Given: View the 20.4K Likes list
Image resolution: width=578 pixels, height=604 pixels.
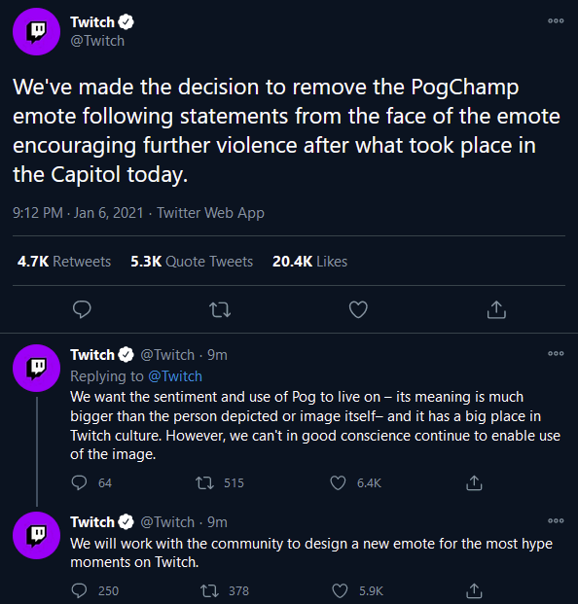Looking at the screenshot, I should pyautogui.click(x=309, y=262).
